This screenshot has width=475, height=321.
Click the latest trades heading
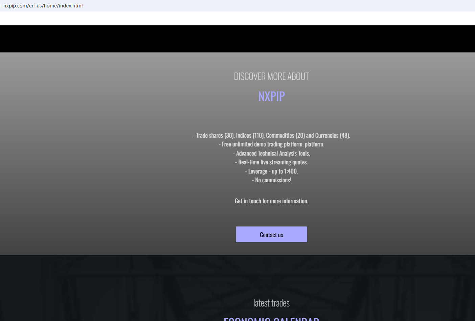pyautogui.click(x=271, y=303)
